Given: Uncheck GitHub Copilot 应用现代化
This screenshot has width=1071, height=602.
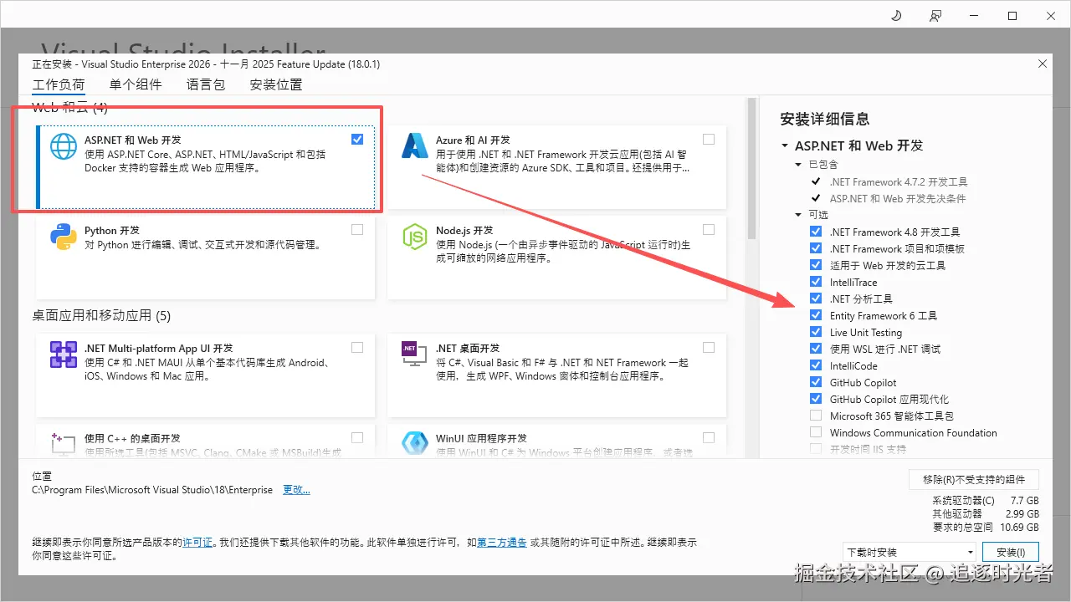Looking at the screenshot, I should (x=816, y=399).
